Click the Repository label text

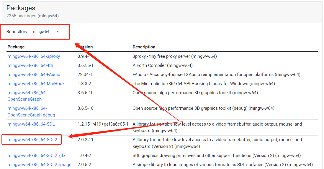(x=17, y=32)
